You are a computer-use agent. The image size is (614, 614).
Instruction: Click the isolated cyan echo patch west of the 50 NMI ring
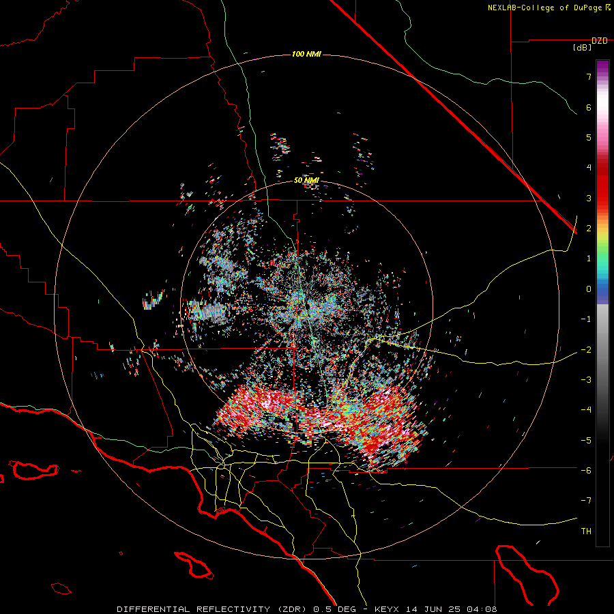coord(153,299)
